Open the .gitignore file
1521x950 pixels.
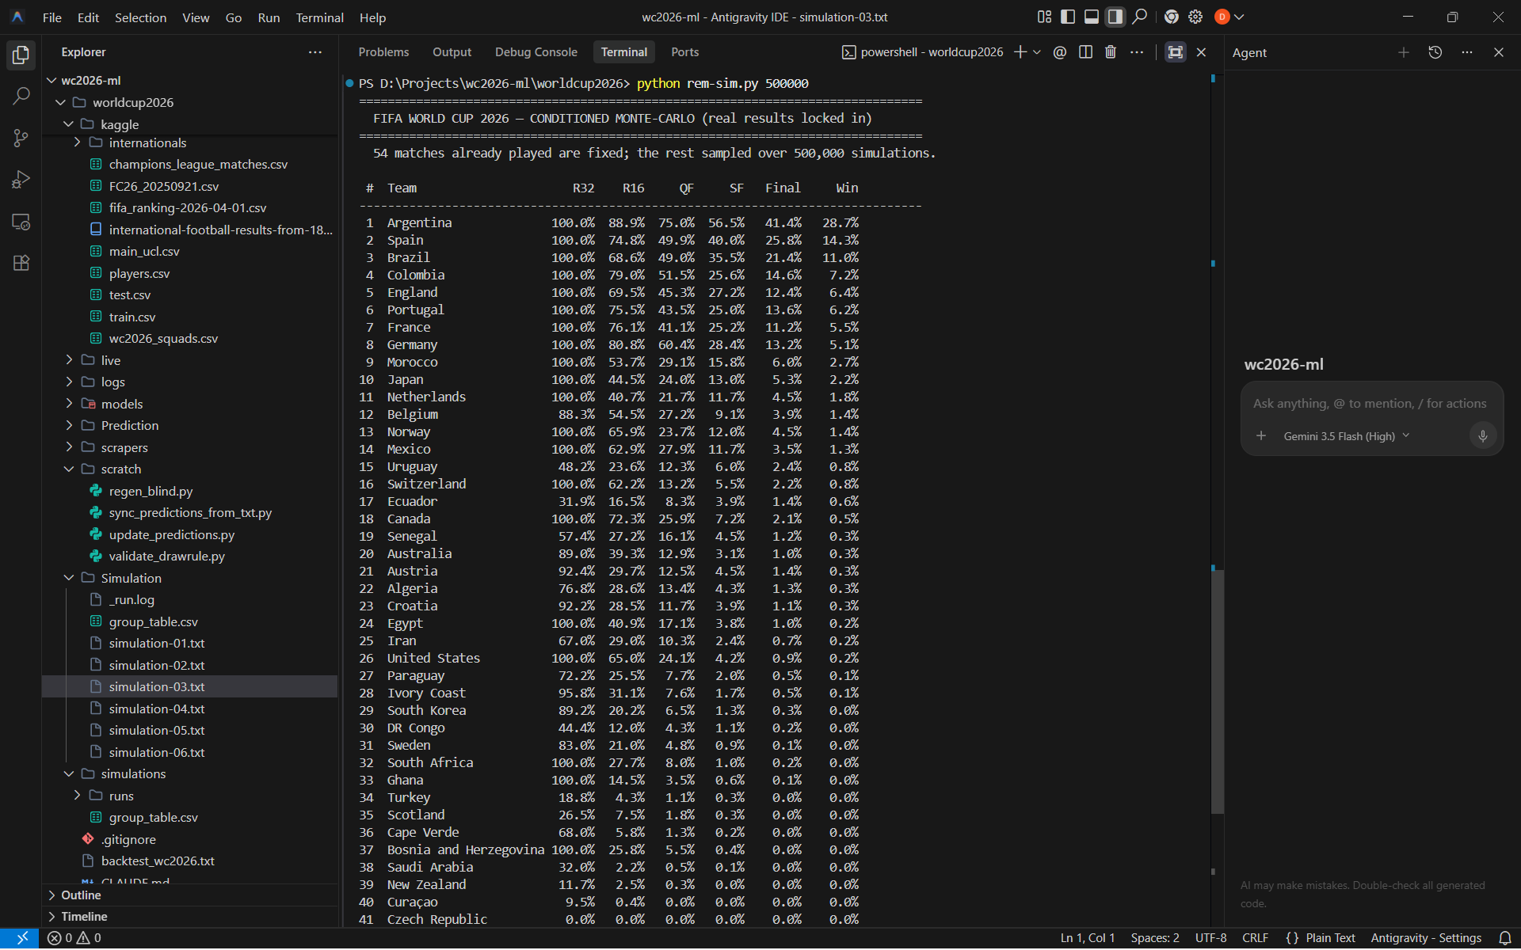coord(128,839)
